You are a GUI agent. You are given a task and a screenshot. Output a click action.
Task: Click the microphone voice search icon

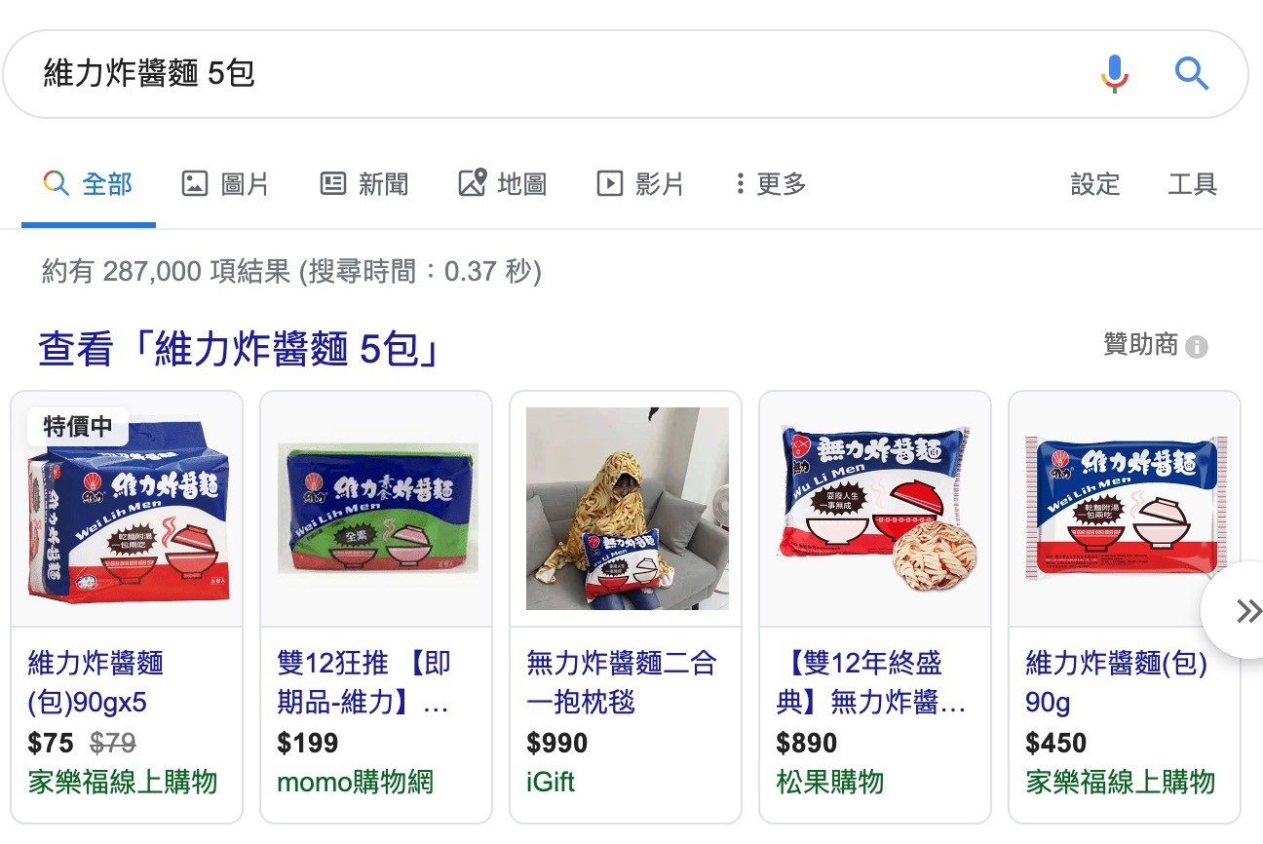(x=1115, y=74)
